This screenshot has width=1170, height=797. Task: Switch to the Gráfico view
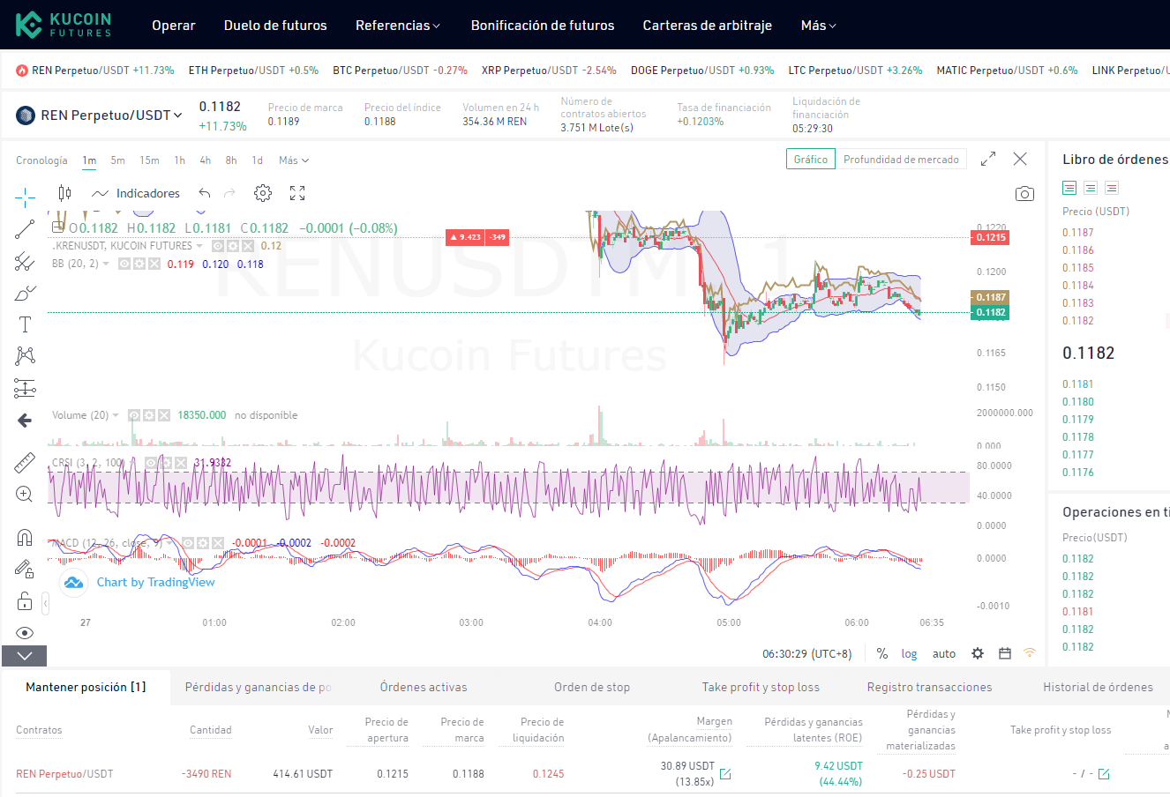(811, 160)
